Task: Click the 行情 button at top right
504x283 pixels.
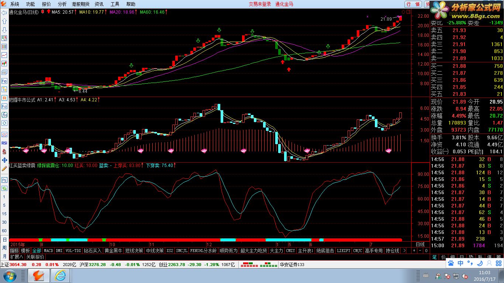Action: point(413,4)
